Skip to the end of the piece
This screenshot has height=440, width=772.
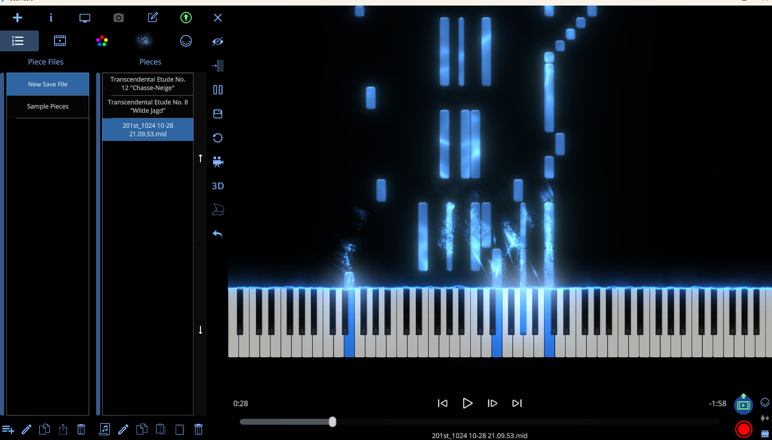click(517, 403)
